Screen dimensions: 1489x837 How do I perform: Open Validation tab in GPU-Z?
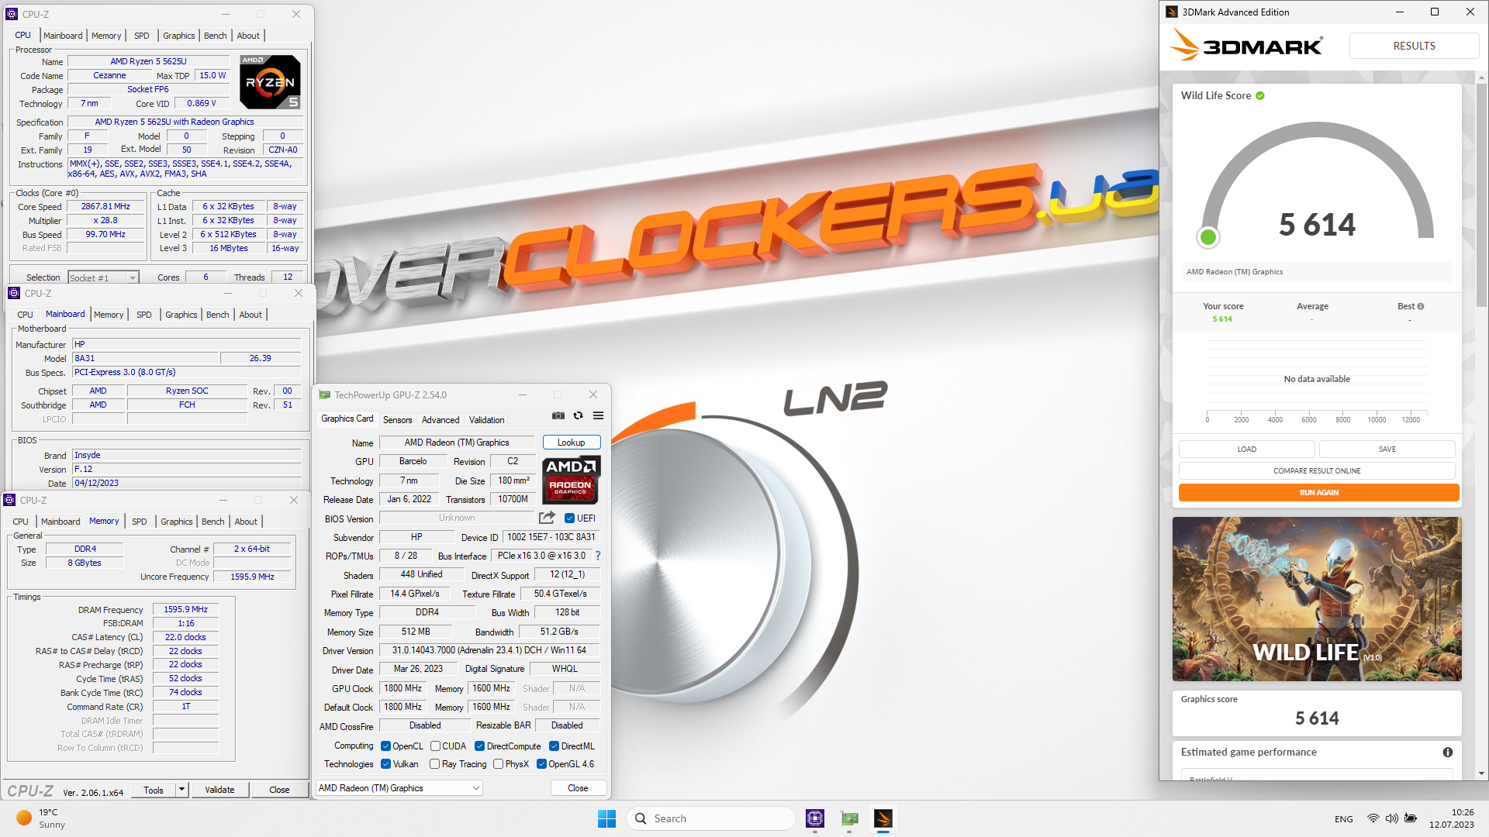[x=486, y=420]
